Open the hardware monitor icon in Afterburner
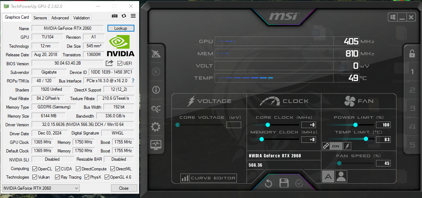The height and width of the screenshot is (198, 422). pos(156,145)
